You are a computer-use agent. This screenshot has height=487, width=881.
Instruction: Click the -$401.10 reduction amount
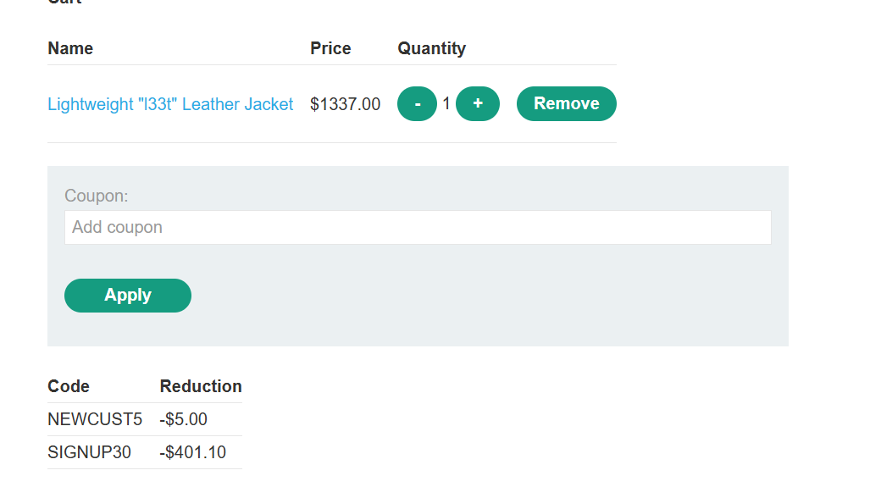(x=193, y=453)
